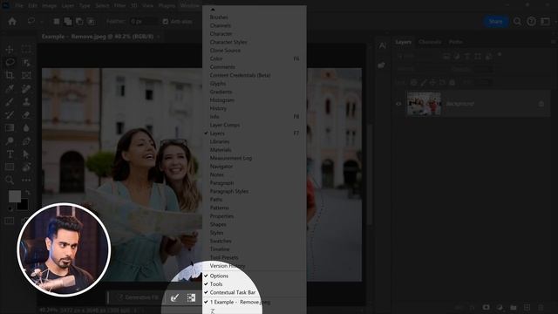
Task: Select the Crop tool
Action: [10, 75]
